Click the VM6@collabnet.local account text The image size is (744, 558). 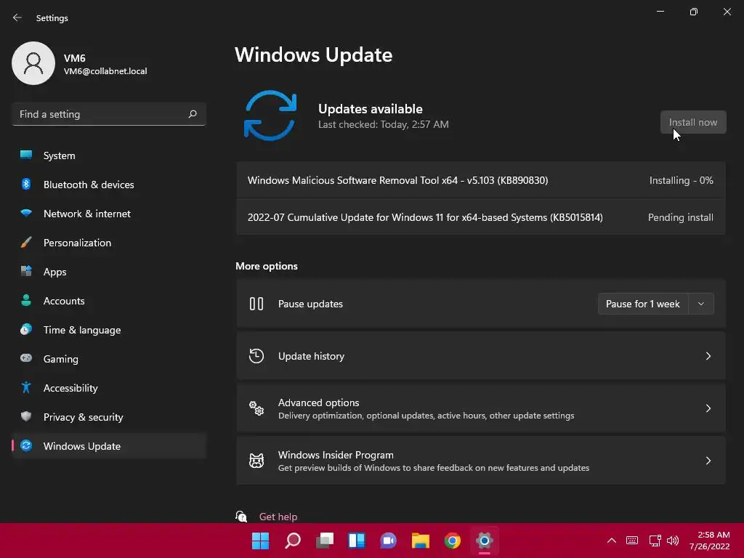[105, 71]
